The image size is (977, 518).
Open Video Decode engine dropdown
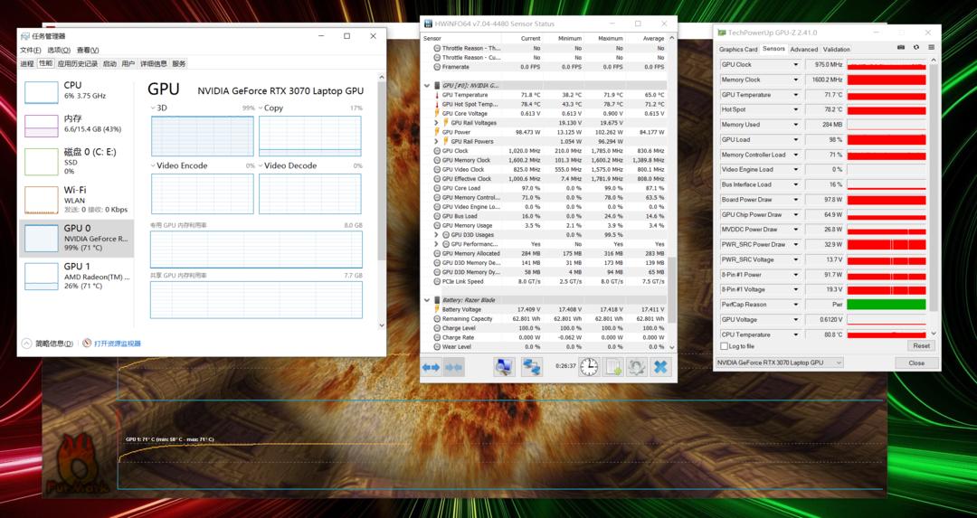(261, 165)
